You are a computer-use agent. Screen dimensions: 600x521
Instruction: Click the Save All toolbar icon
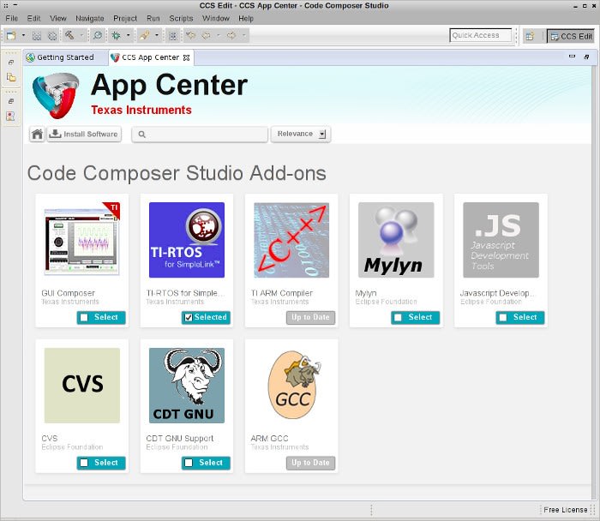point(52,36)
